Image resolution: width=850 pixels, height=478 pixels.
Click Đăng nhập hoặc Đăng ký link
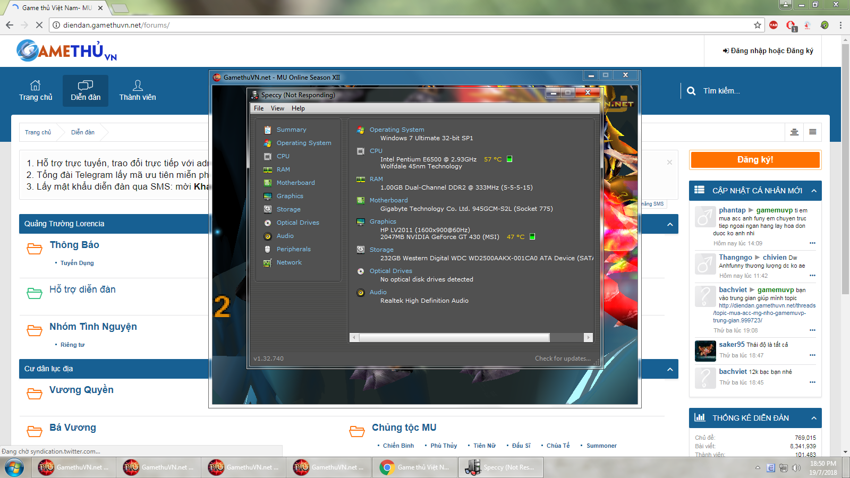click(768, 51)
